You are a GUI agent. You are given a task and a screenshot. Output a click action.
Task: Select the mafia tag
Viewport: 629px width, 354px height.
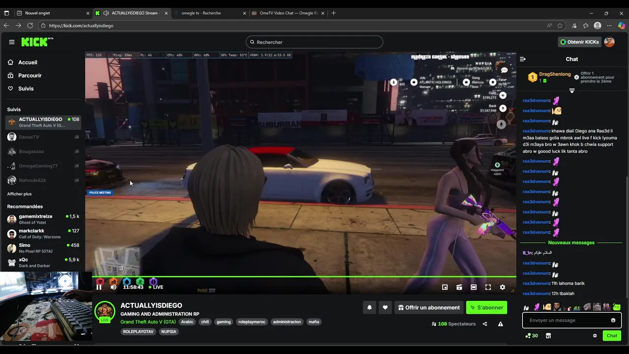(x=314, y=322)
